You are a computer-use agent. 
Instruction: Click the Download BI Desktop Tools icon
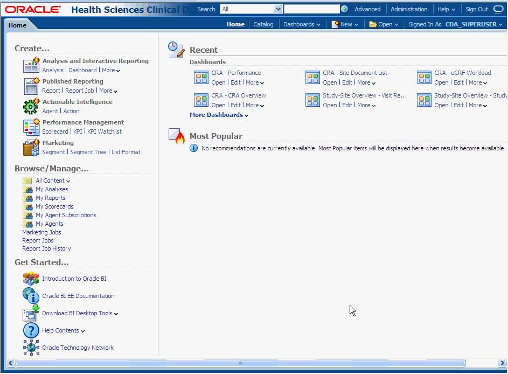tap(31, 313)
